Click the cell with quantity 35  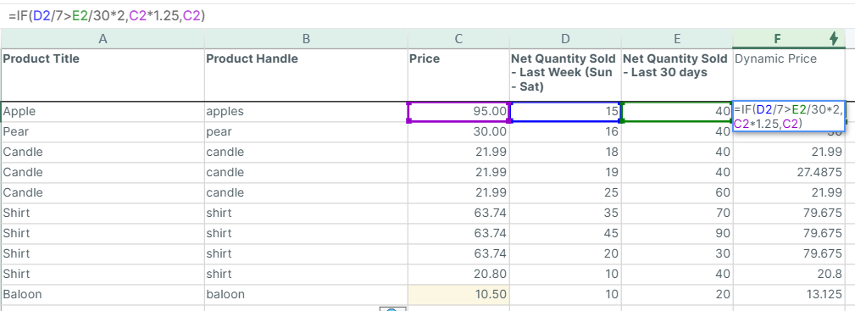pyautogui.click(x=565, y=213)
